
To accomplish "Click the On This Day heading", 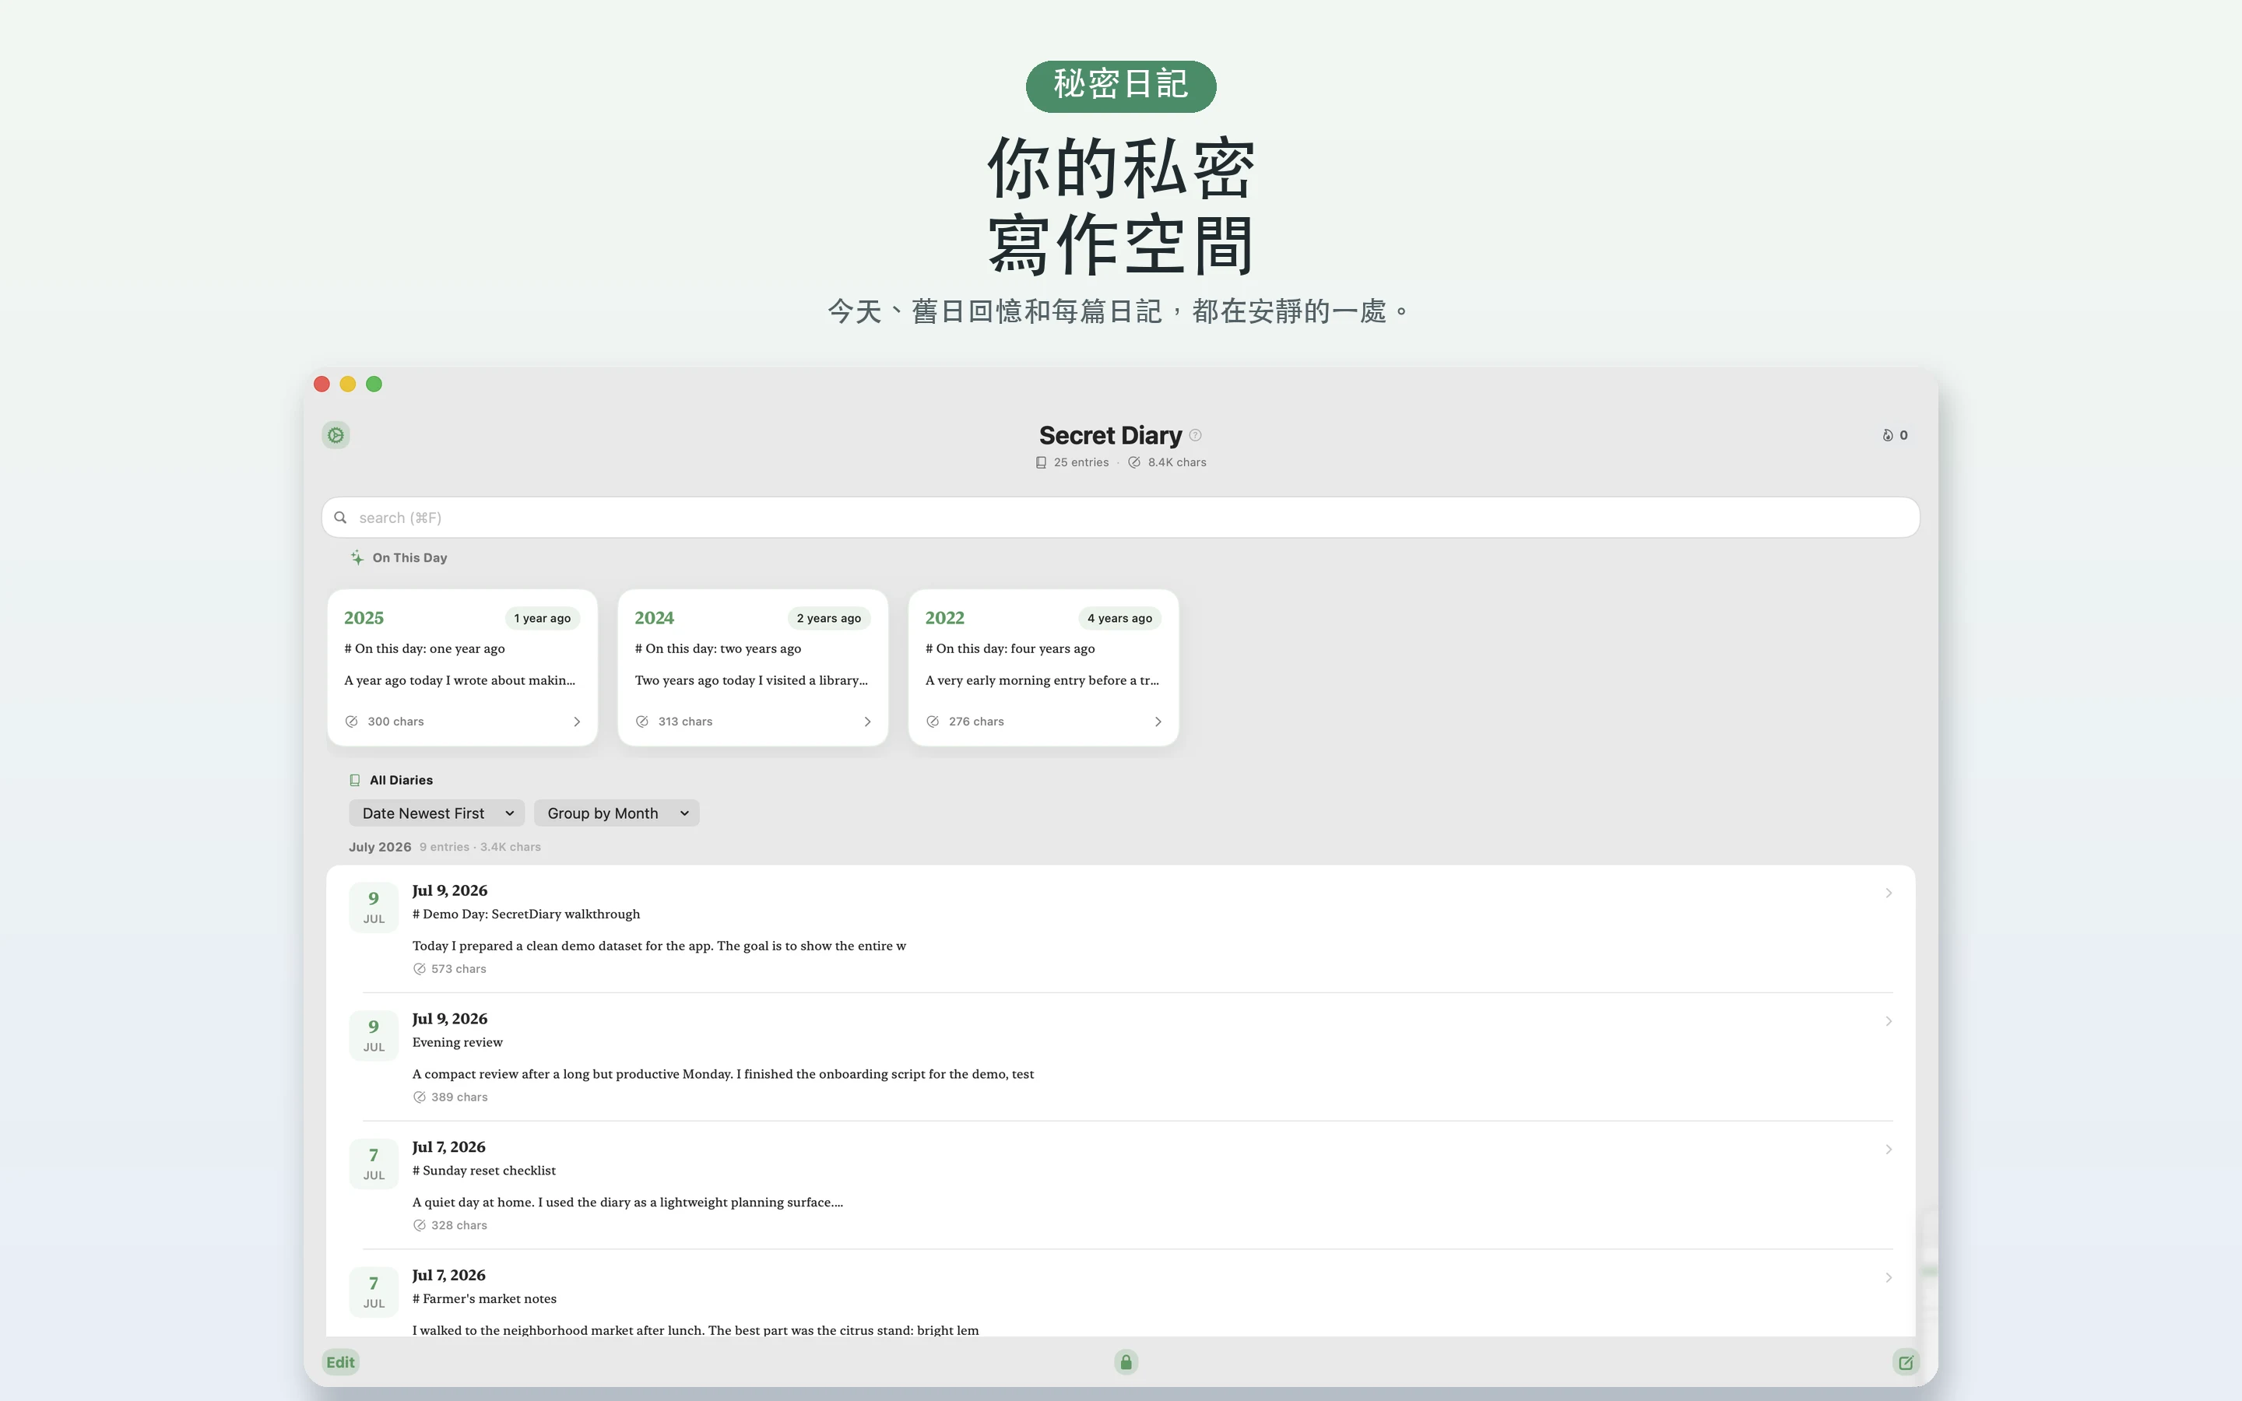I will pos(409,557).
